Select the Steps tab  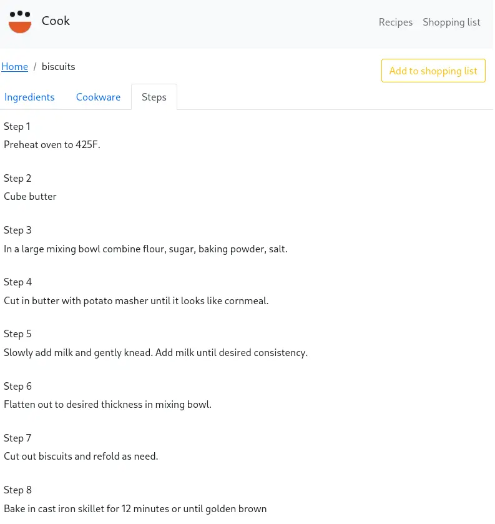pos(154,97)
